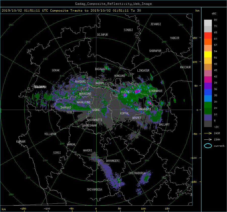
Task: Click the SHIRAHATTI city label
Action: (x=95, y=120)
